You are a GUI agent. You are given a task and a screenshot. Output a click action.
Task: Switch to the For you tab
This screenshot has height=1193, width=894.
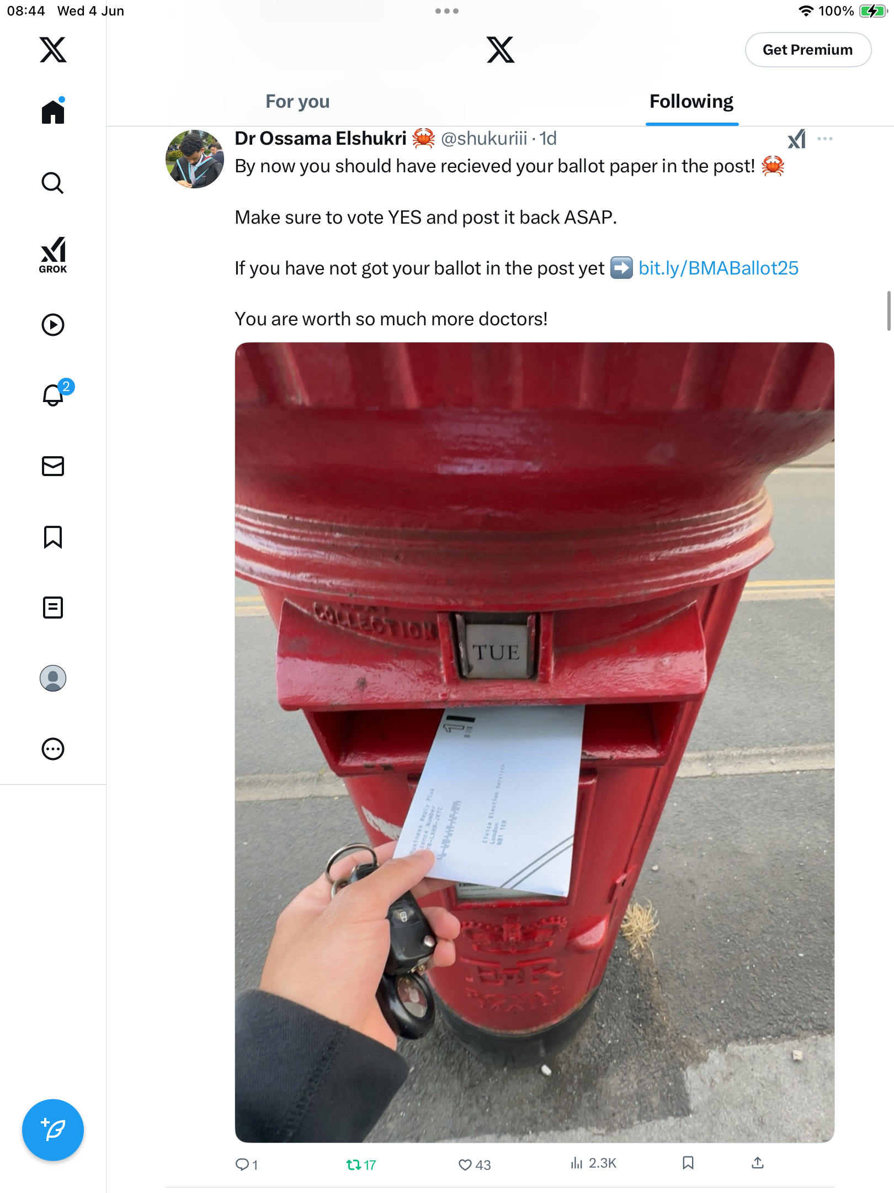click(x=297, y=102)
